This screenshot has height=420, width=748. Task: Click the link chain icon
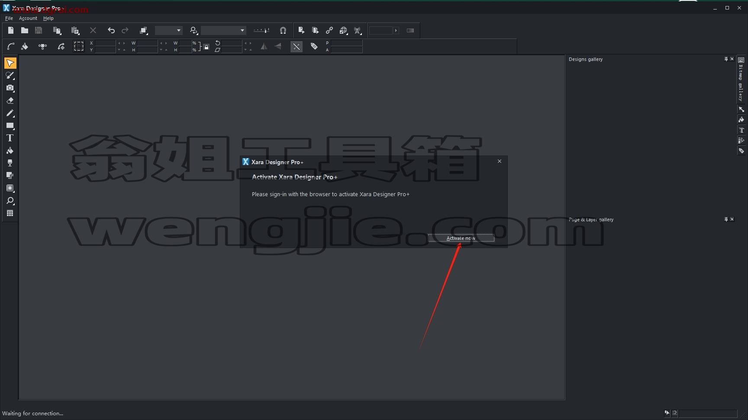coord(329,30)
